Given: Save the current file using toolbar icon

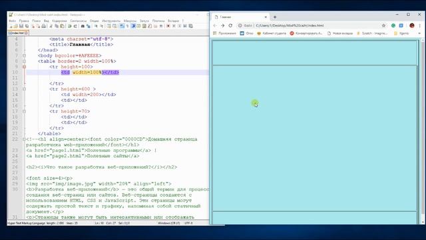Looking at the screenshot, I should pyautogui.click(x=21, y=26).
